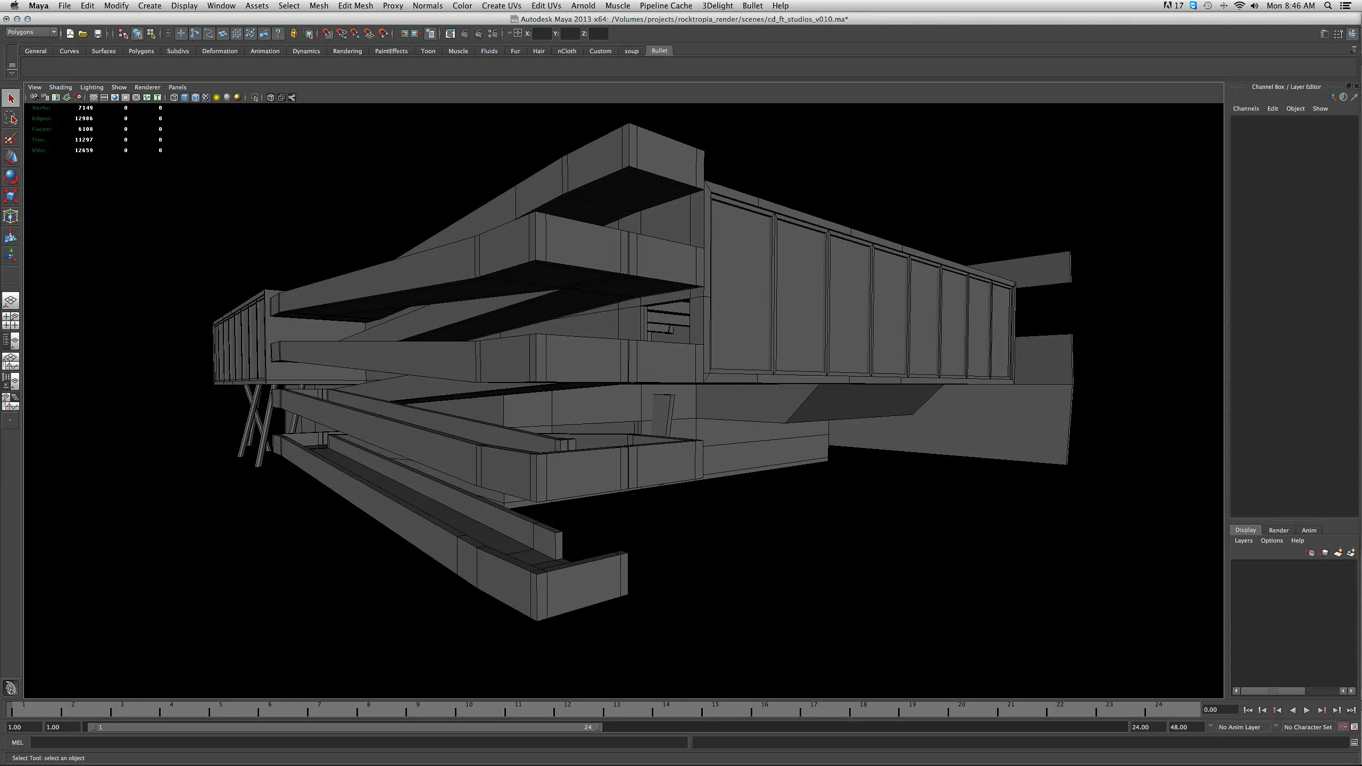Screen dimensions: 1362x766
Task: Open the Polygons menu set dropdown
Action: [x=32, y=32]
